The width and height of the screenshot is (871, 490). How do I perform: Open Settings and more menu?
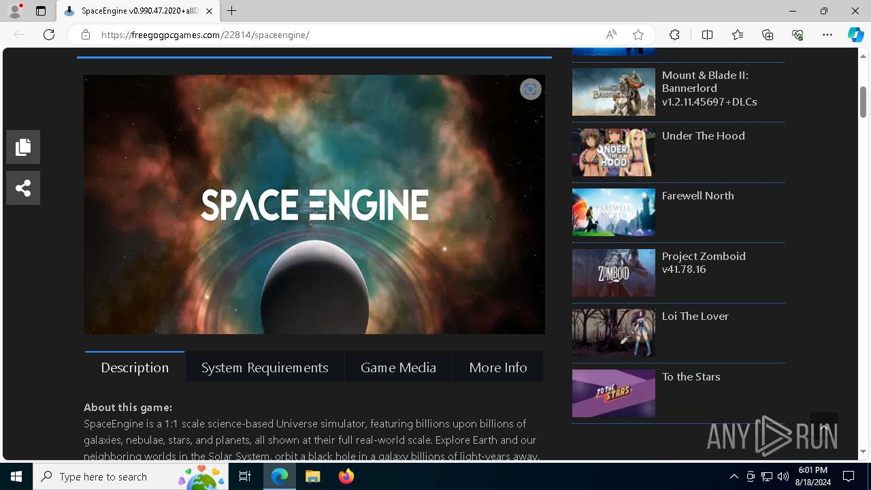coord(827,35)
